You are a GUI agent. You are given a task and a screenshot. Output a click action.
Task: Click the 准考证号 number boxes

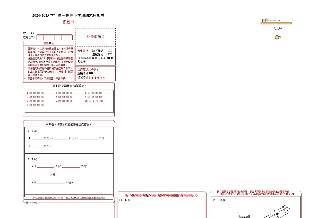54,38
